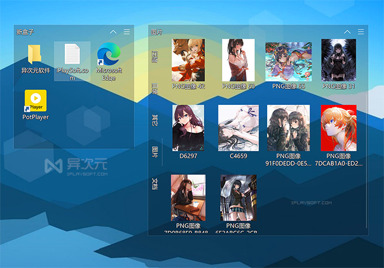The height and width of the screenshot is (268, 384).
Task: Click the 图片 box title text
Action: click(156, 32)
